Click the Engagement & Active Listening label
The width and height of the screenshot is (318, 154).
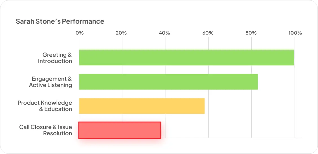coord(51,82)
